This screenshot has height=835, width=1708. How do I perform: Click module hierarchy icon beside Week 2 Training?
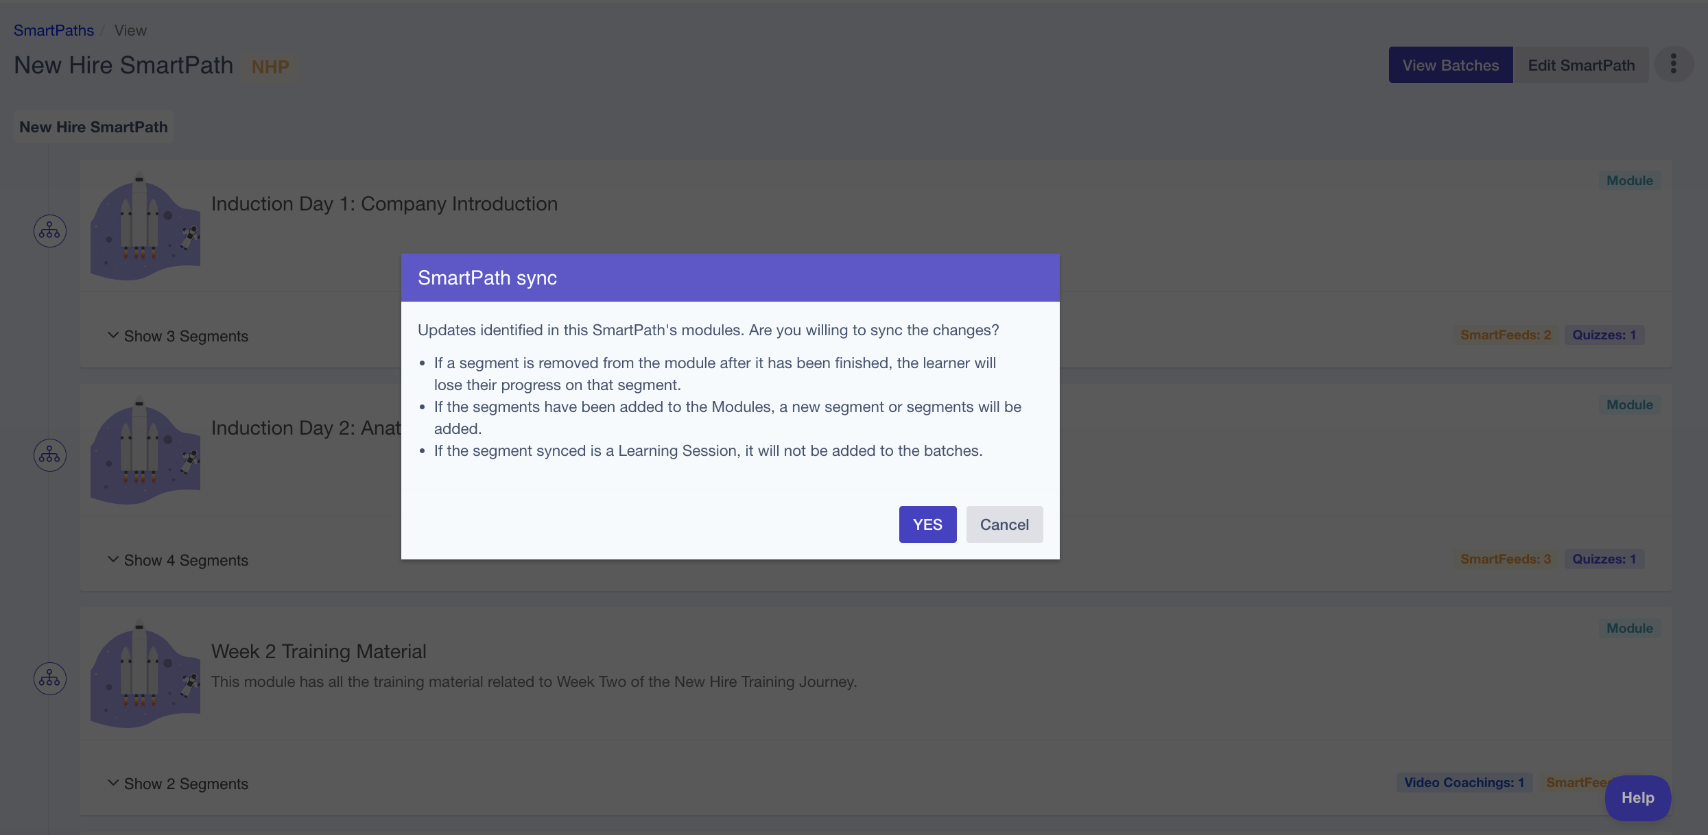pyautogui.click(x=50, y=679)
